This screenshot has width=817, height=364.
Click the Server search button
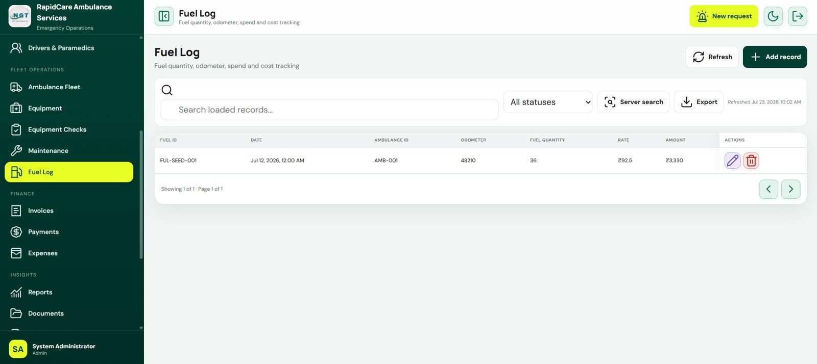633,102
